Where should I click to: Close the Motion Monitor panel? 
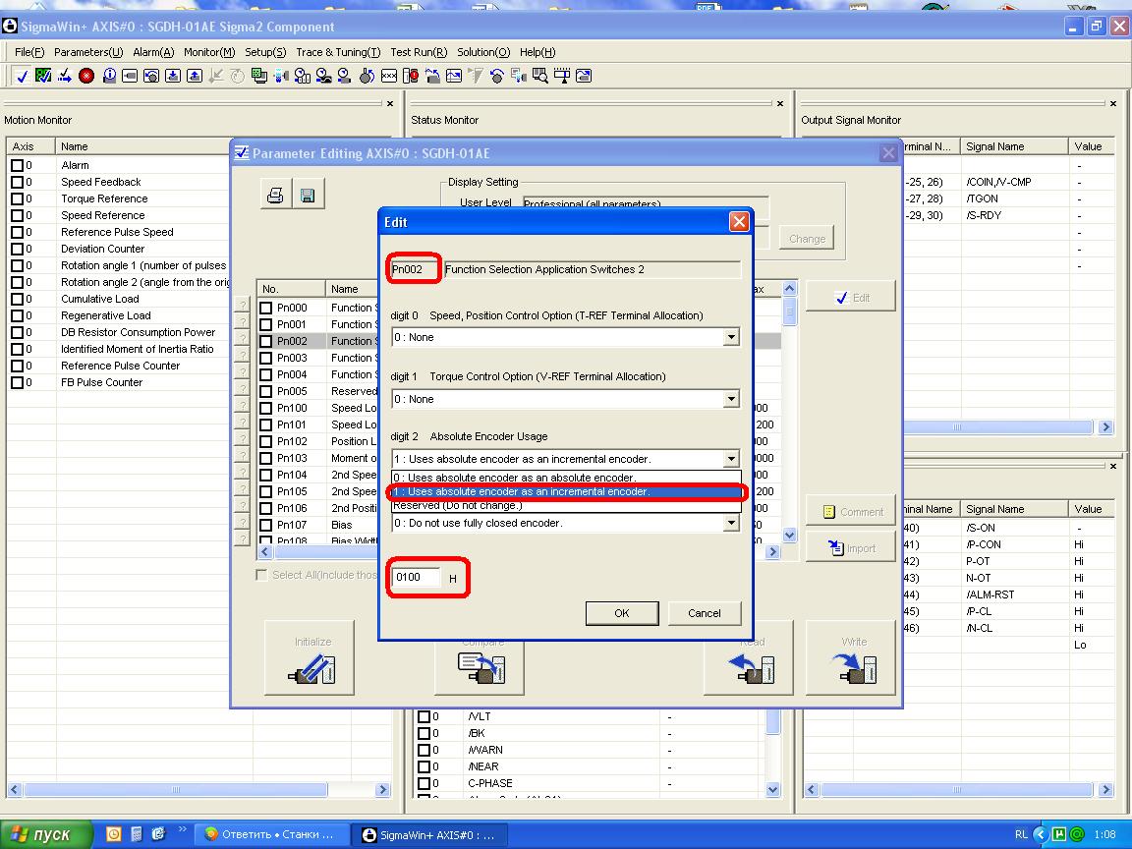coord(390,104)
